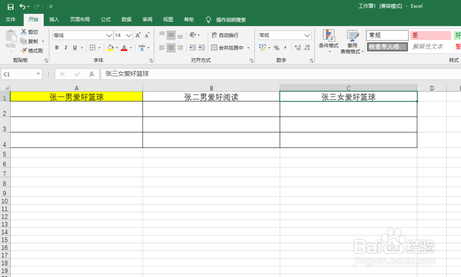This screenshot has width=461, height=277.
Task: Open the accounting number format icon
Action: pyautogui.click(x=263, y=47)
